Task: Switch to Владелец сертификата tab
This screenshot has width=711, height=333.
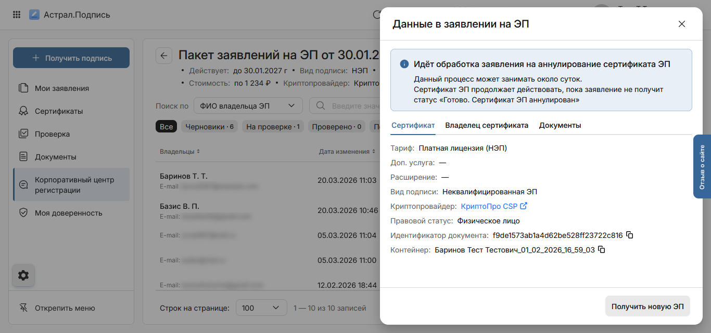Action: tap(486, 125)
